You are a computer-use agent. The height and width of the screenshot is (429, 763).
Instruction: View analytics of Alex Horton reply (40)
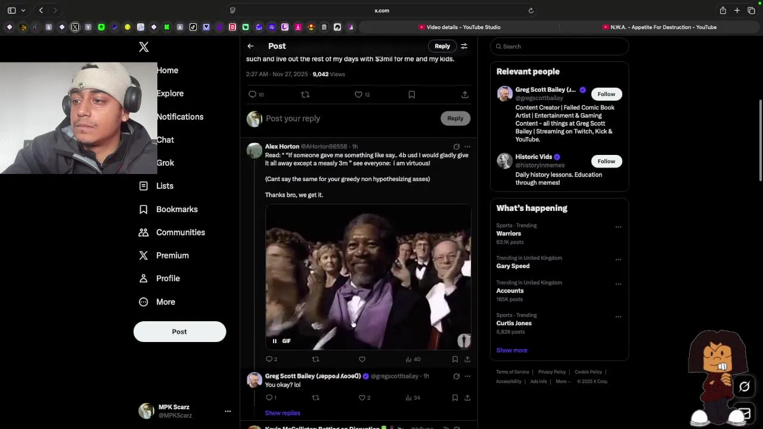(412, 359)
